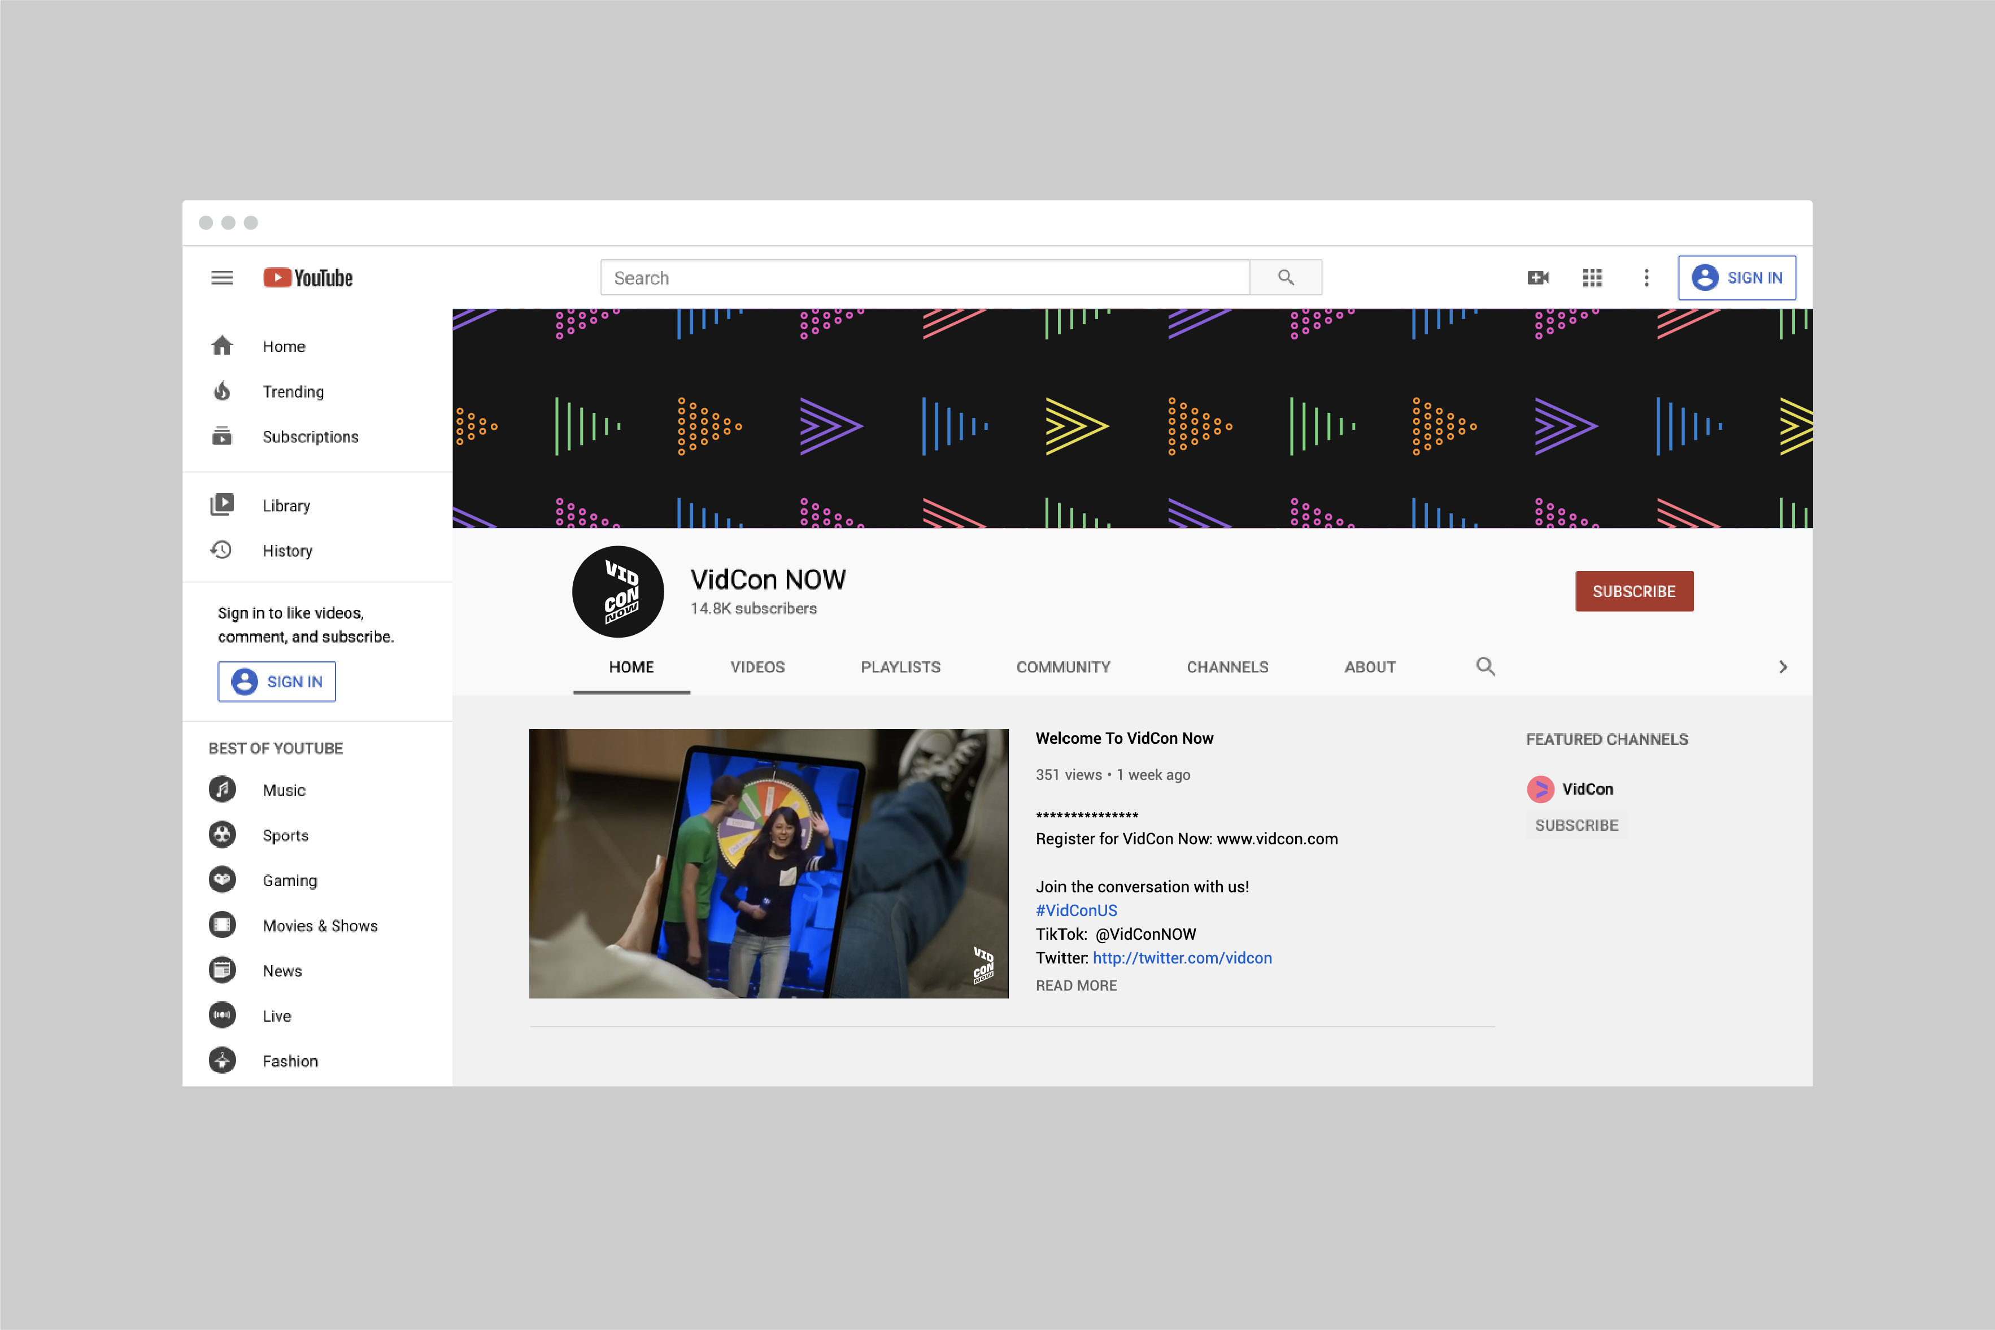Select Subscriptions label in sidebar
Viewport: 1995px width, 1330px height.
tap(311, 437)
